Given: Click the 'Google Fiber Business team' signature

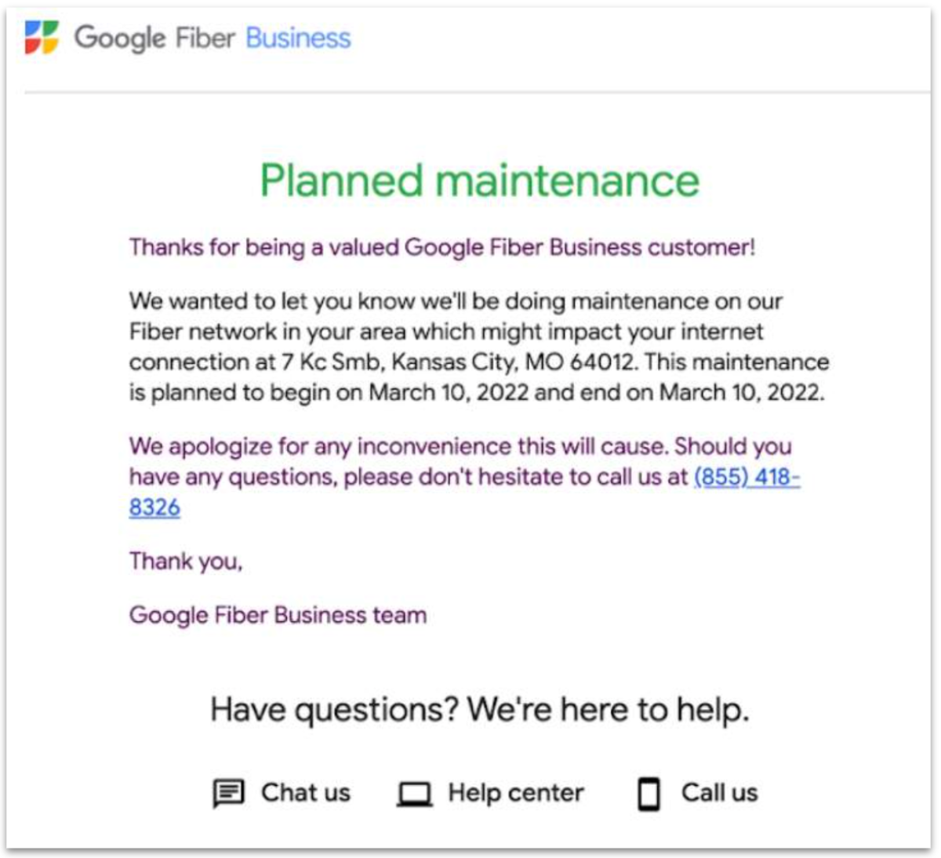Looking at the screenshot, I should coord(278,615).
